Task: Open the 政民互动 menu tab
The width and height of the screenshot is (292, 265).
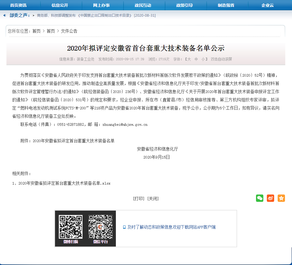Action: [x=143, y=5]
